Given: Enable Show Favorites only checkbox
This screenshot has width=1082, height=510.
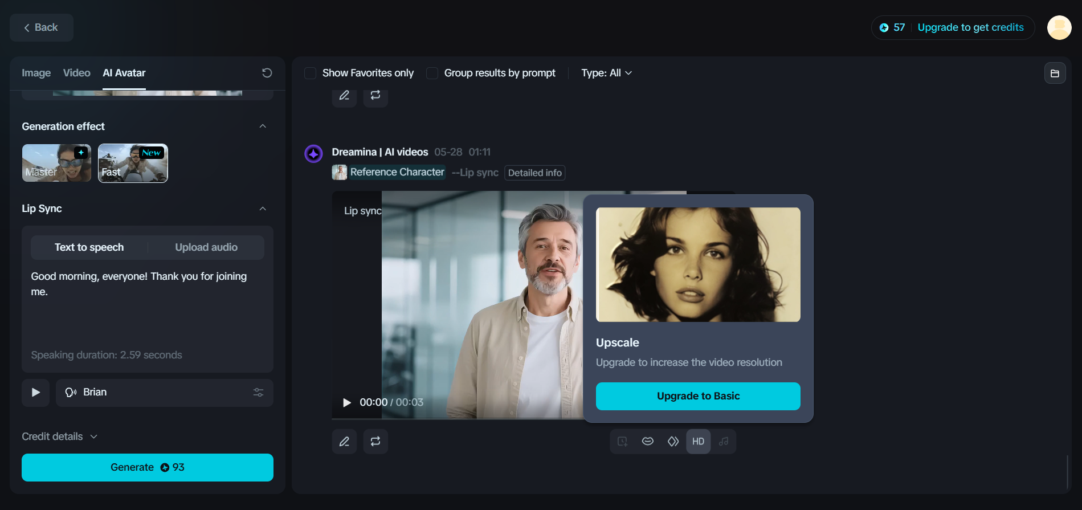Looking at the screenshot, I should tap(310, 73).
